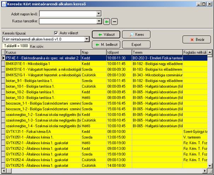Sort by the Időpont column header
This screenshot has width=214, height=175.
tap(119, 52)
